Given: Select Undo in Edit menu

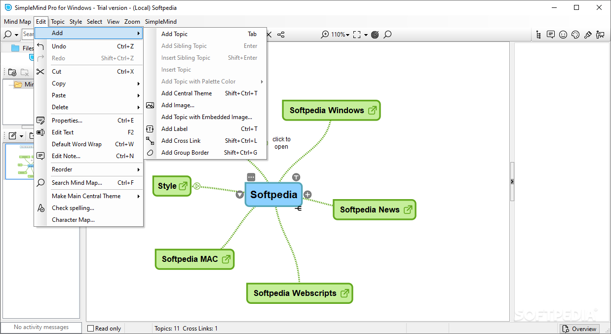Looking at the screenshot, I should click(x=89, y=46).
